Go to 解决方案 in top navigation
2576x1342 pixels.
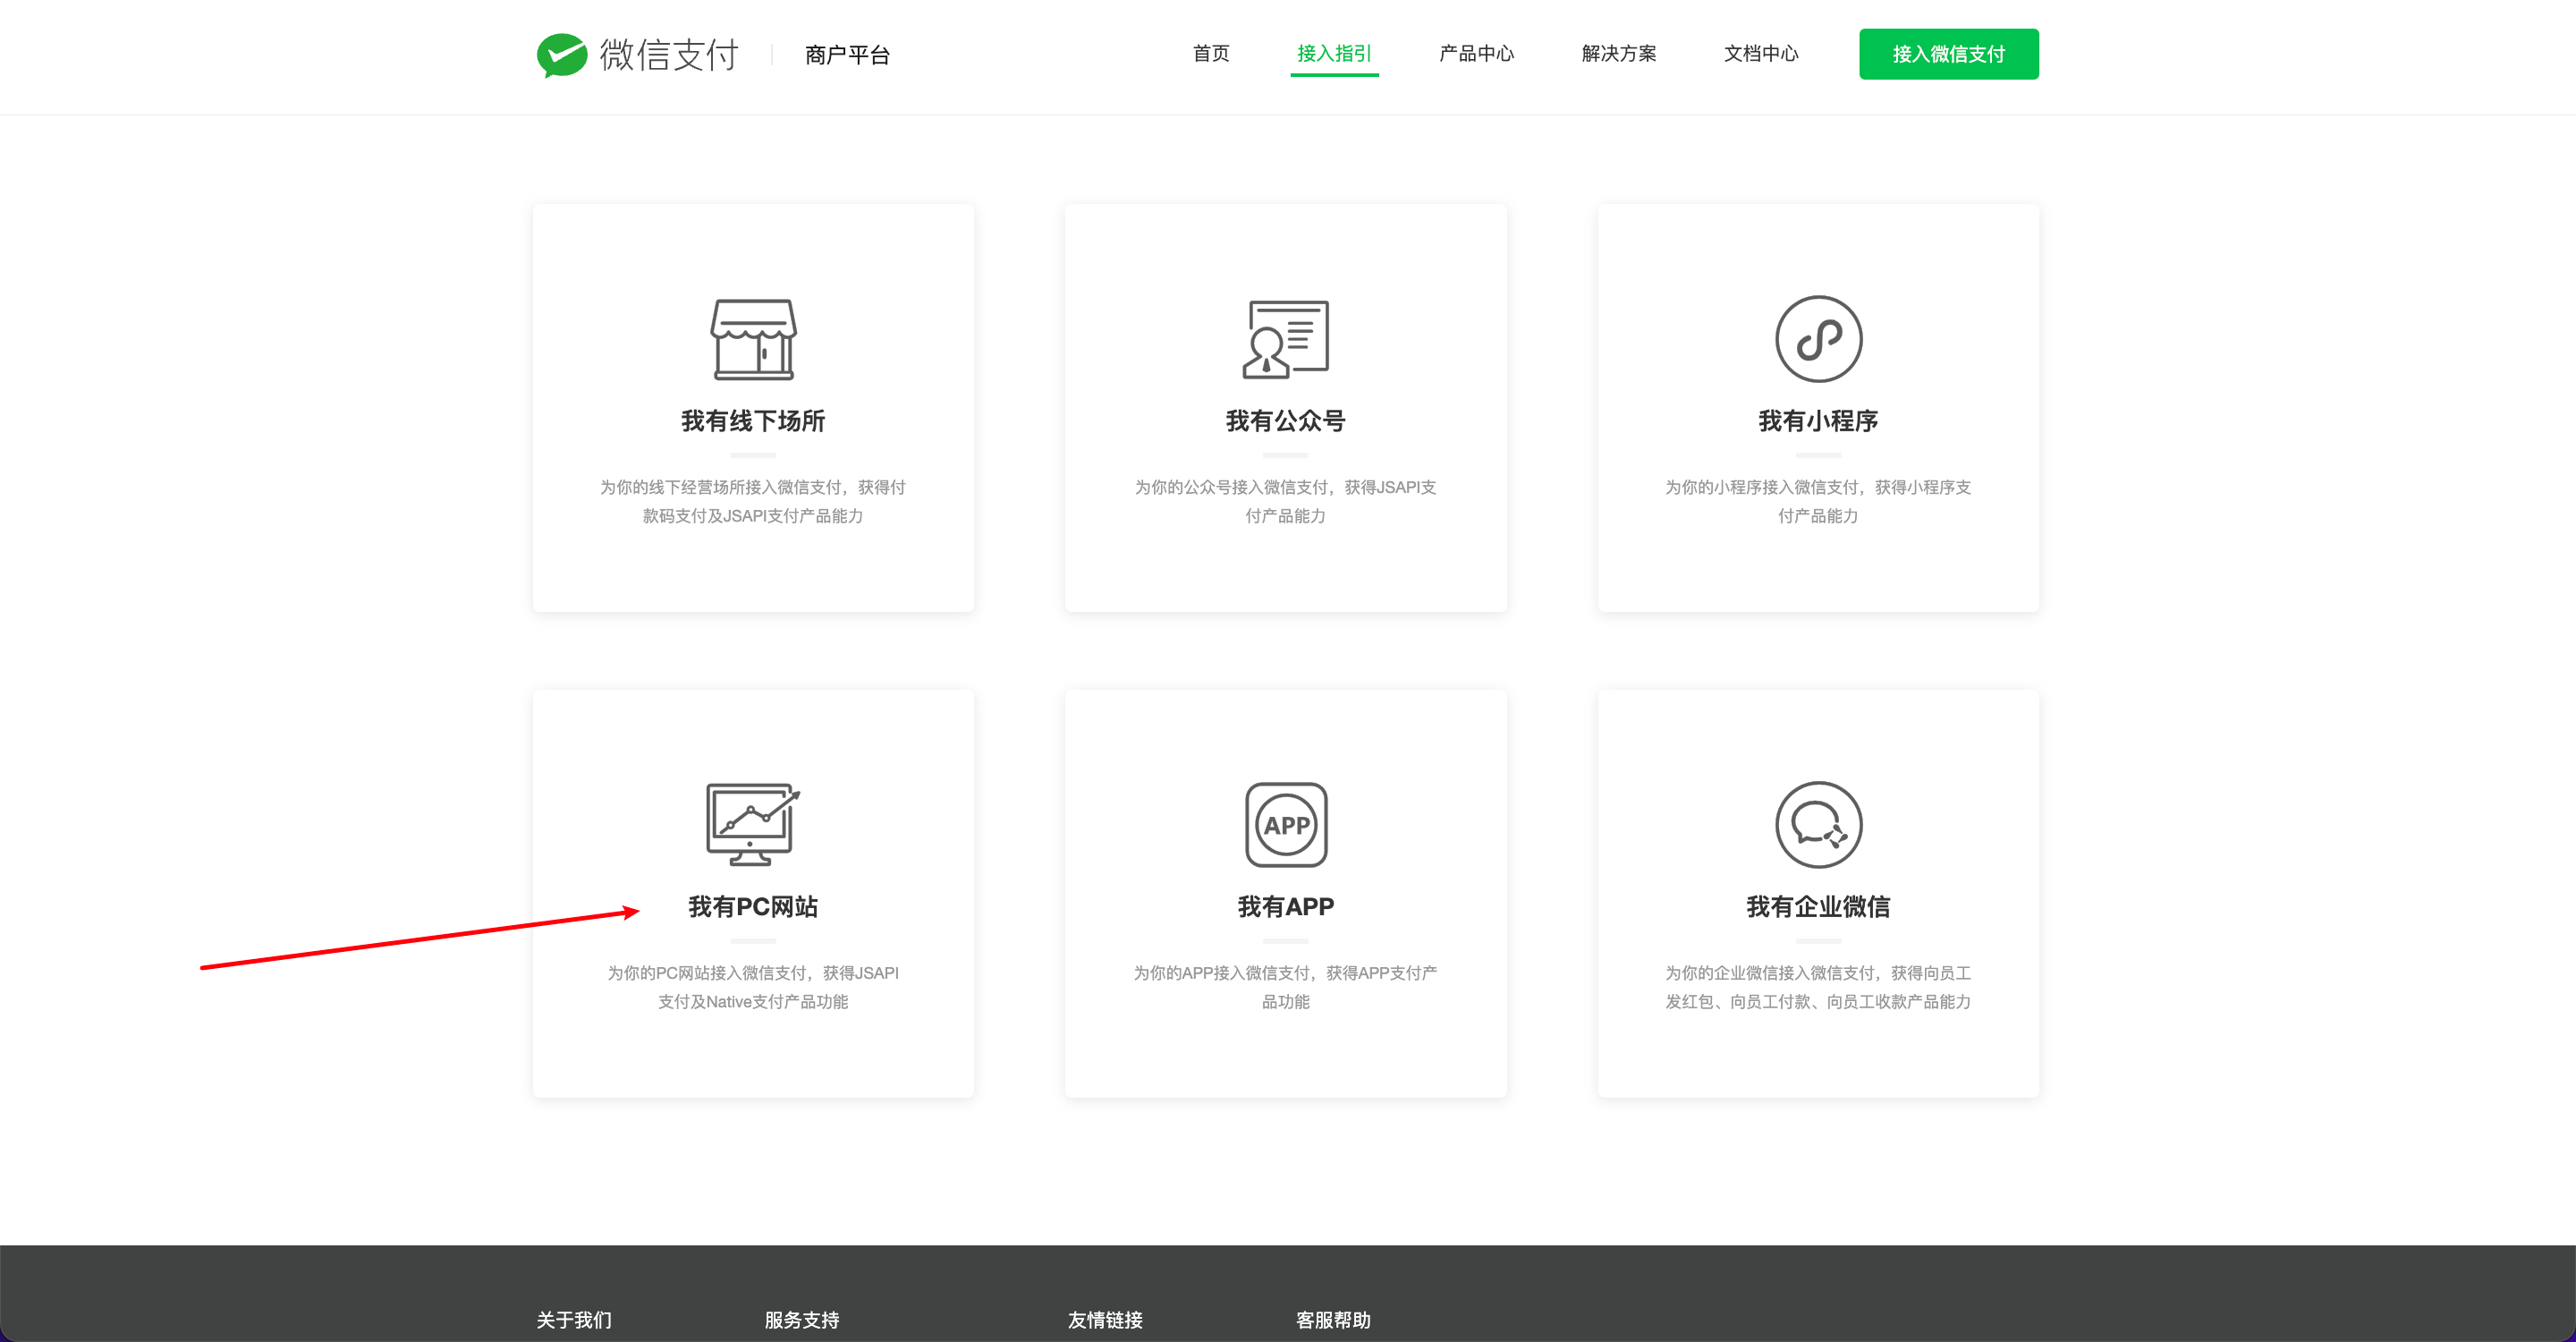[x=1618, y=53]
